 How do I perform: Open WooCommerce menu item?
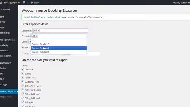tap(7, 40)
